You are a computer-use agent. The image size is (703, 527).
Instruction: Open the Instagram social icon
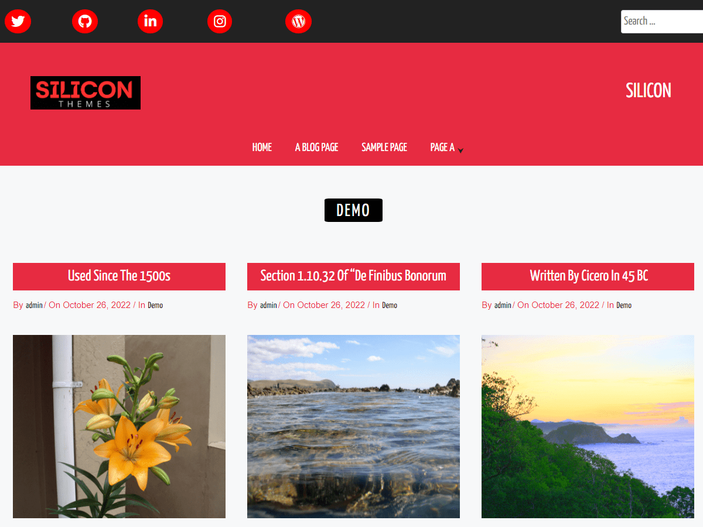[220, 22]
